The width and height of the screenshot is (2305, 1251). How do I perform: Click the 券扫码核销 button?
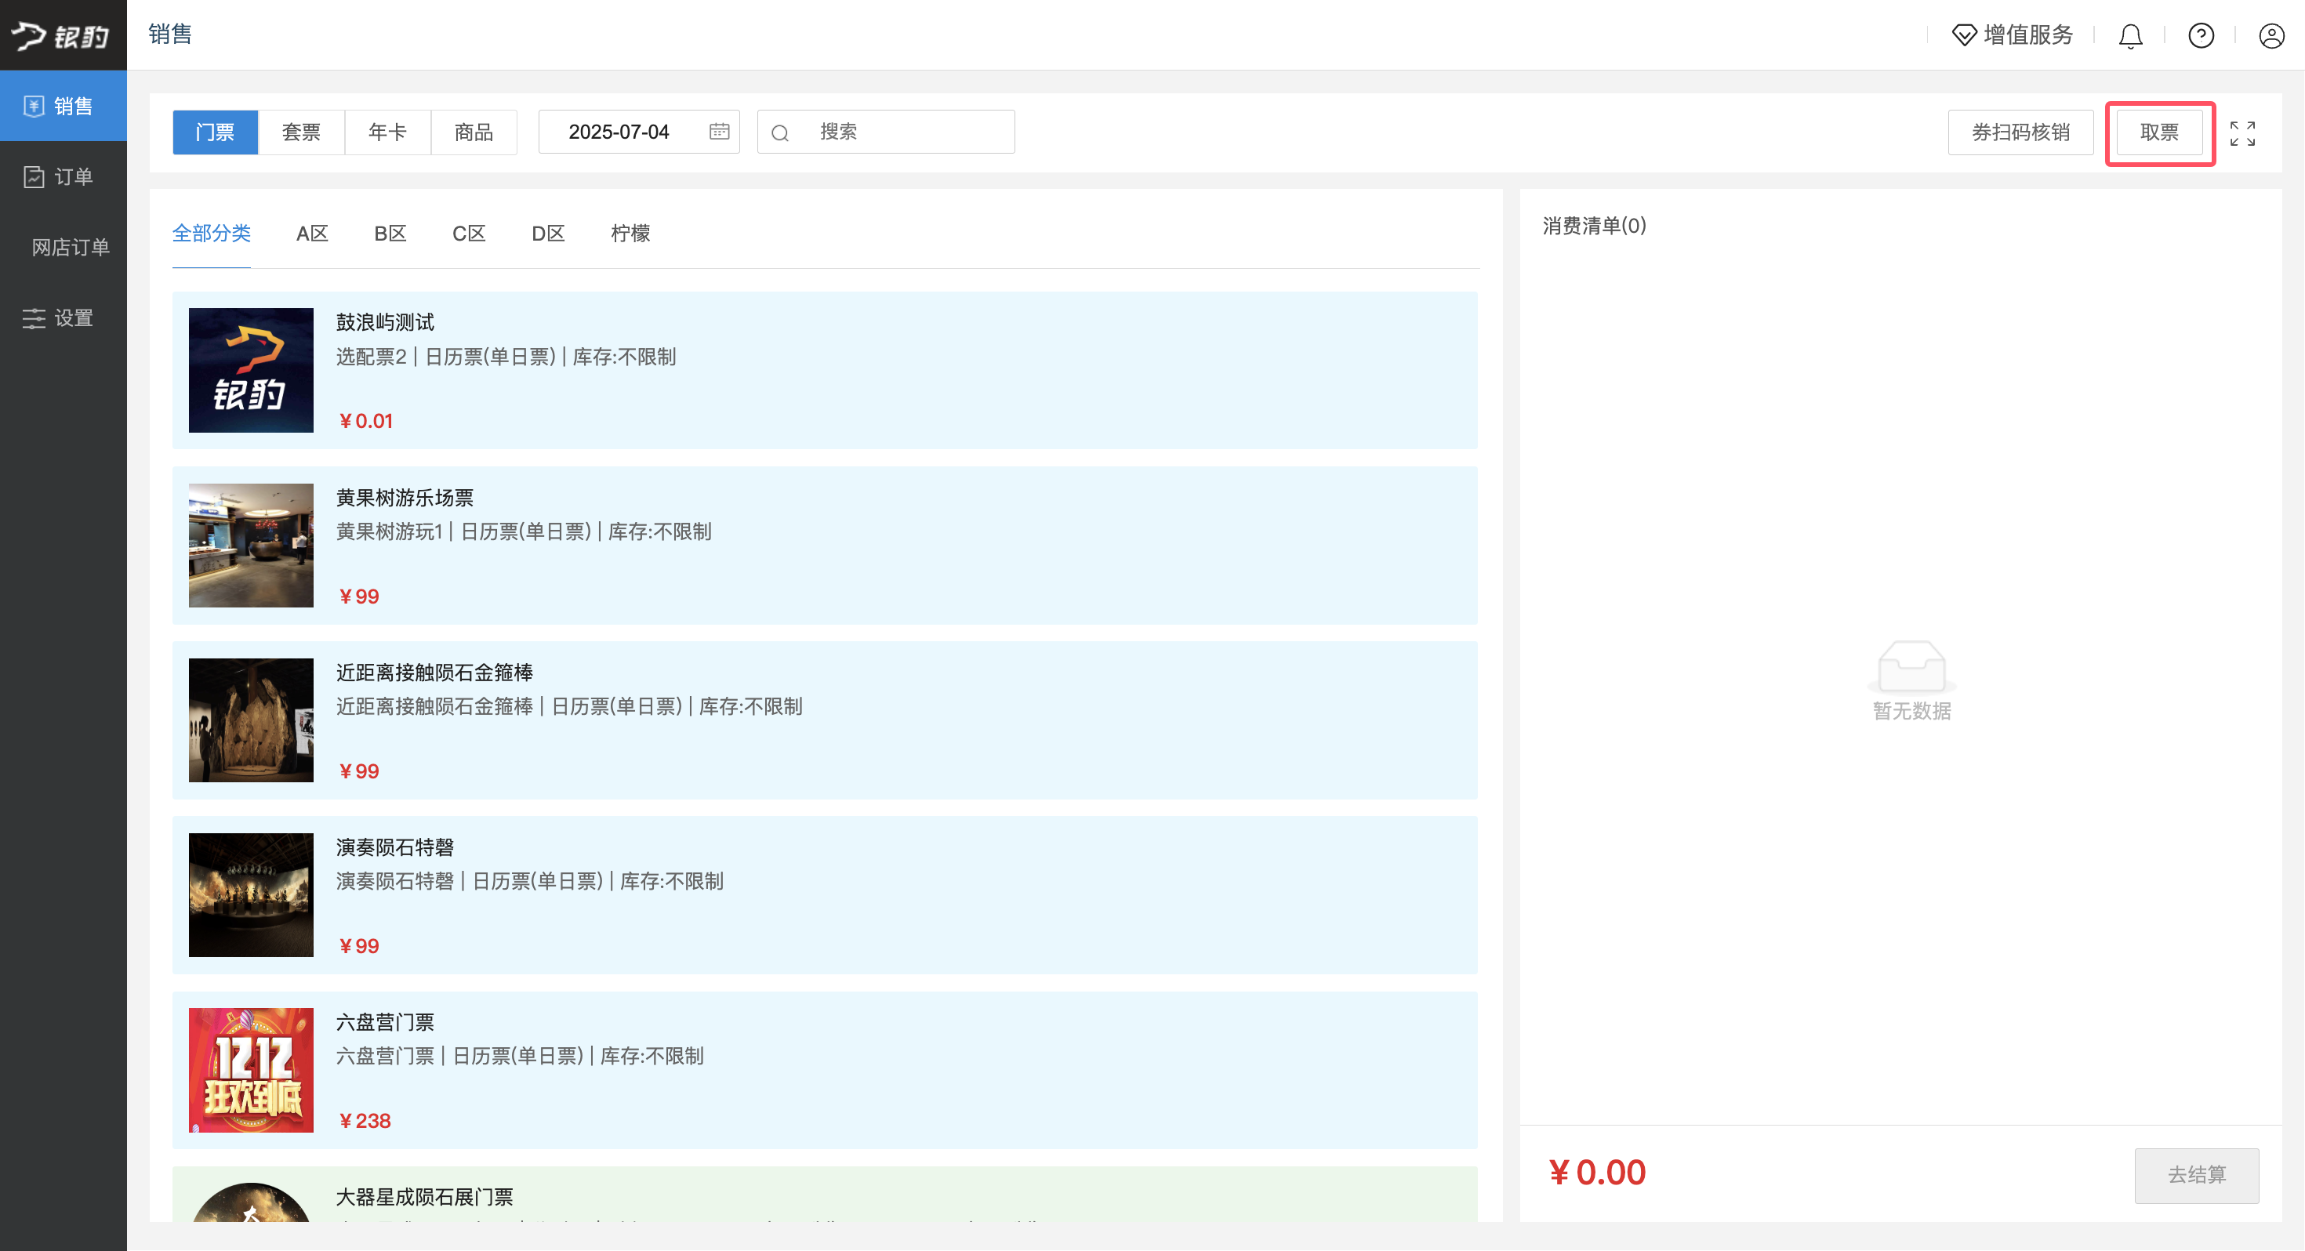2020,132
